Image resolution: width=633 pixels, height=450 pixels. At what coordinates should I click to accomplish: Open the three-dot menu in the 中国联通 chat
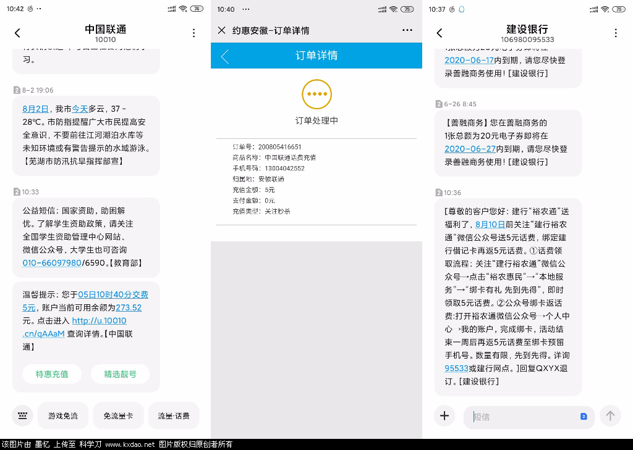[x=193, y=33]
